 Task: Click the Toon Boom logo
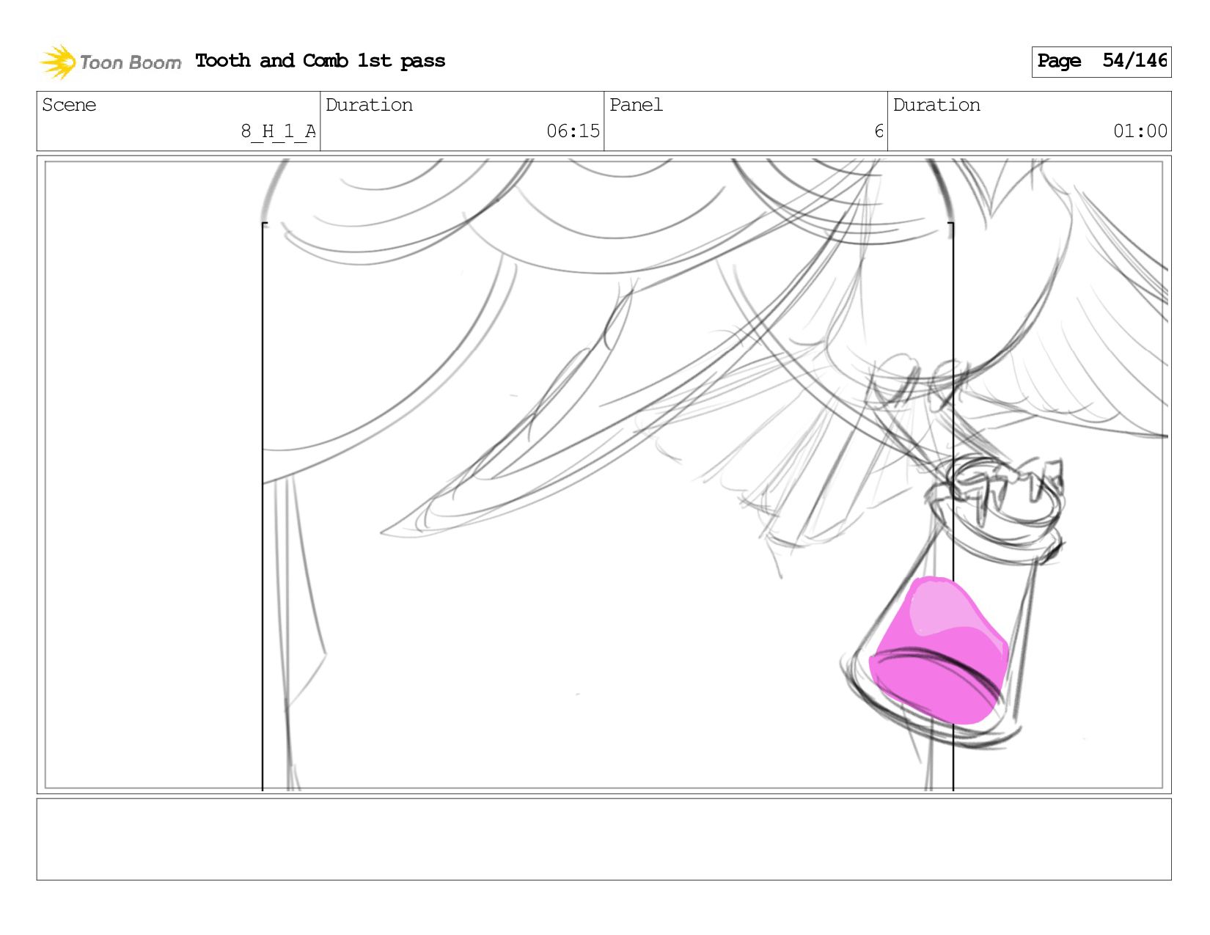pos(110,62)
